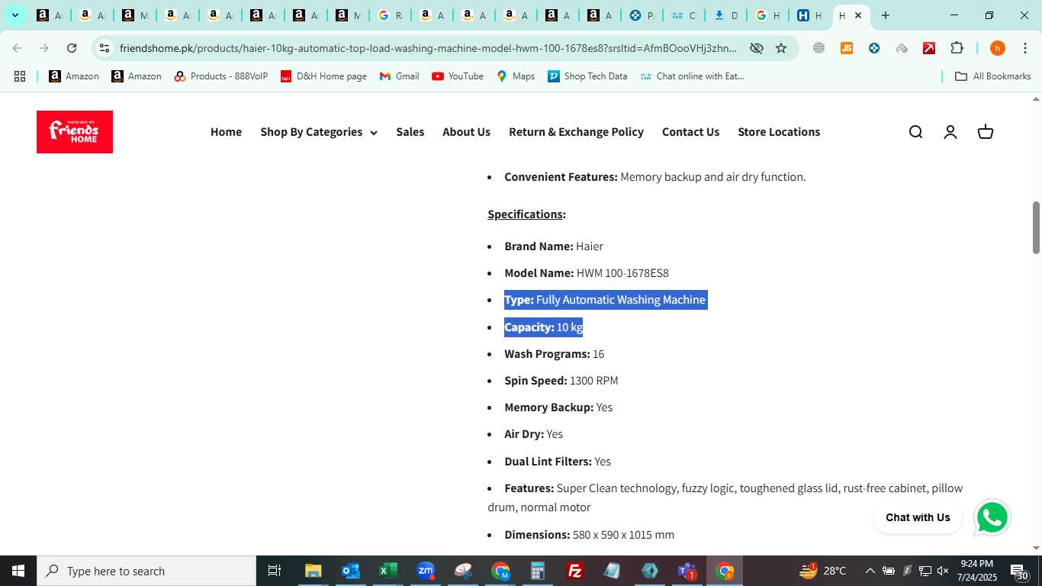Image resolution: width=1042 pixels, height=586 pixels.
Task: Open FileZilla from the taskbar
Action: click(x=575, y=571)
